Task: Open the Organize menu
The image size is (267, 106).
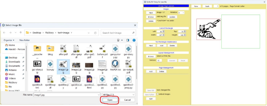Action: coord(9,40)
